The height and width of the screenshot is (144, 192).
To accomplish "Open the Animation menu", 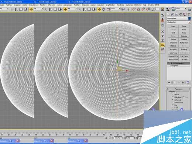I will tap(101, 5).
